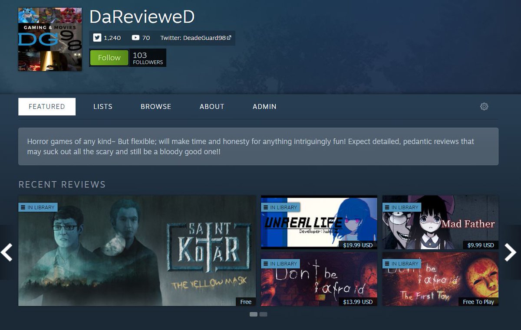
Task: Switch to the Lists tab
Action: [x=103, y=107]
